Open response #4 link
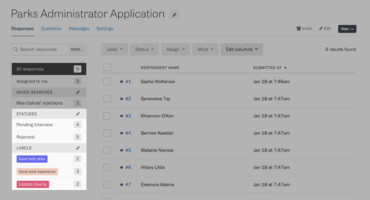The image size is (370, 200). click(x=128, y=133)
